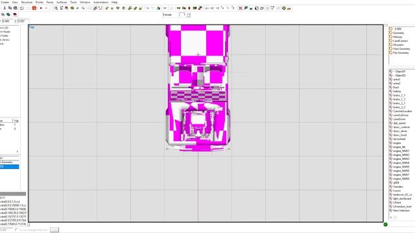This screenshot has width=415, height=233.
Task: Click the Cut scissors icon in toolbar
Action: pos(5,8)
